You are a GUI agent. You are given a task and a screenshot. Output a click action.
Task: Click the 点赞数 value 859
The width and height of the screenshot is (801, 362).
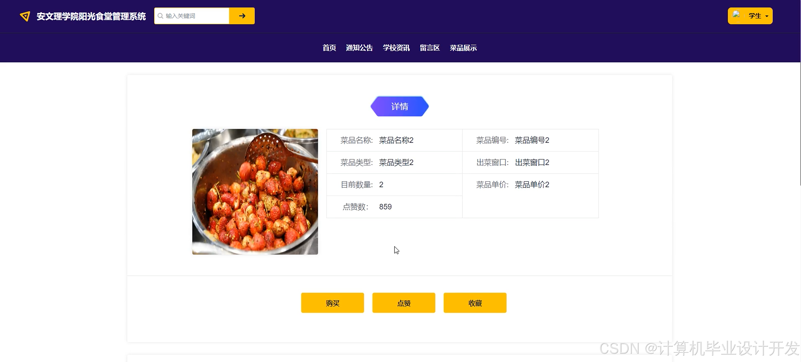click(x=385, y=207)
